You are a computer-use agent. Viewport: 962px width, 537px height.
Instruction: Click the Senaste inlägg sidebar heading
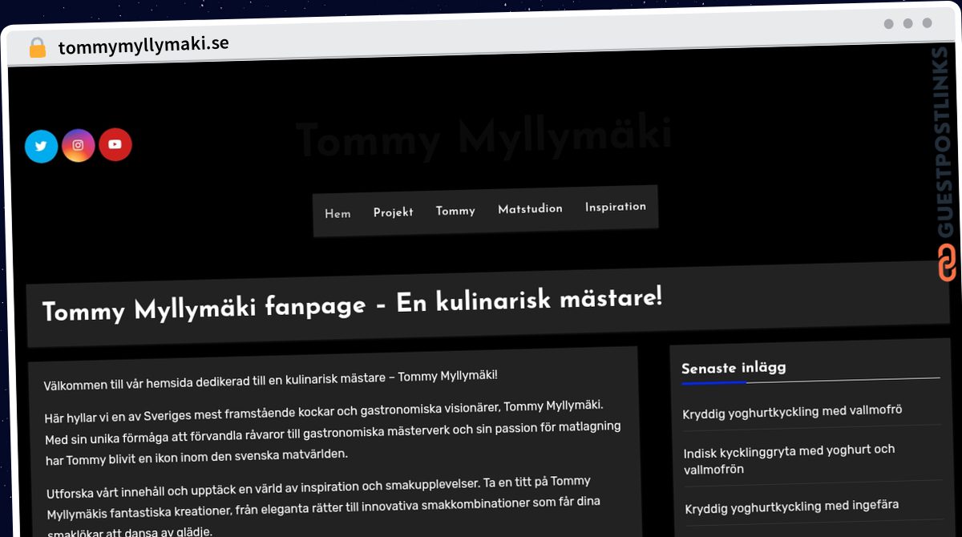[x=734, y=368]
